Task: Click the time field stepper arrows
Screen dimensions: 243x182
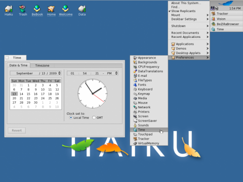Action: [x=116, y=73]
